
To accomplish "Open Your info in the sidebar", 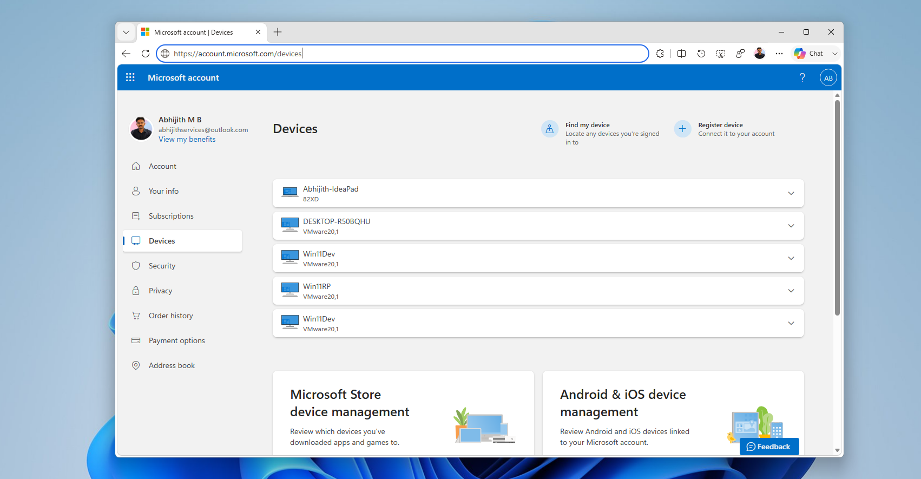I will click(182, 191).
